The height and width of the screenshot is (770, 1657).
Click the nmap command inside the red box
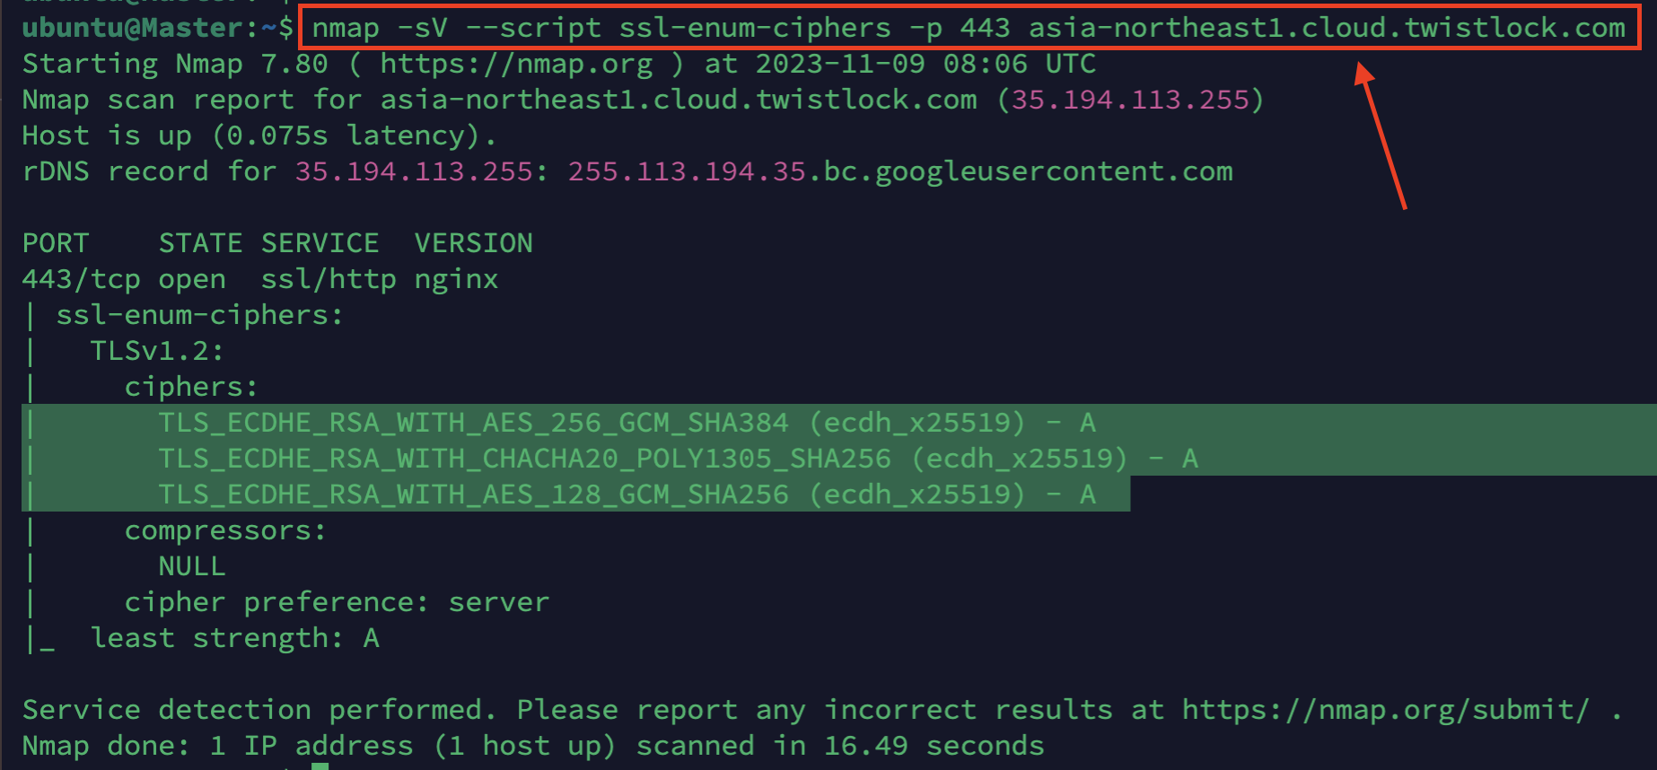click(968, 28)
